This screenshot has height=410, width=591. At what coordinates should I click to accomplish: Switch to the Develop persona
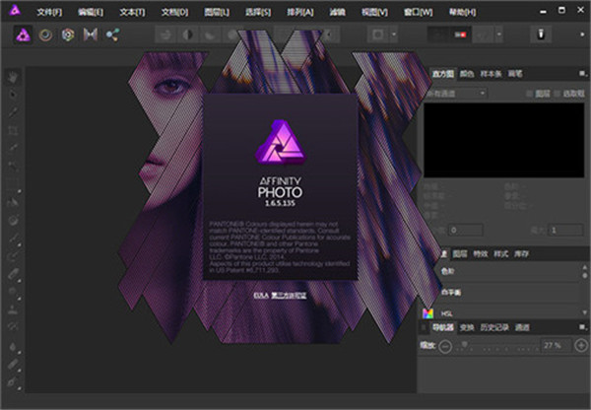[68, 35]
